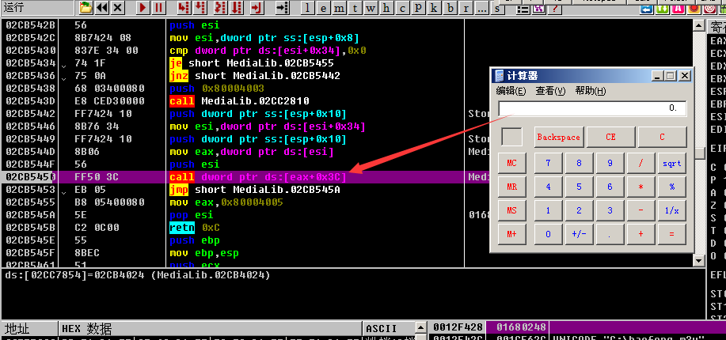Image resolution: width=726 pixels, height=340 pixels.
Task: Click the Go to address icon
Action: (281, 8)
